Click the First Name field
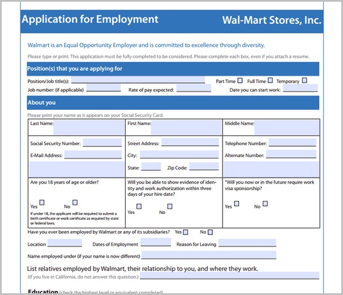Image resolution: width=343 pixels, height=295 pixels. 186,127
